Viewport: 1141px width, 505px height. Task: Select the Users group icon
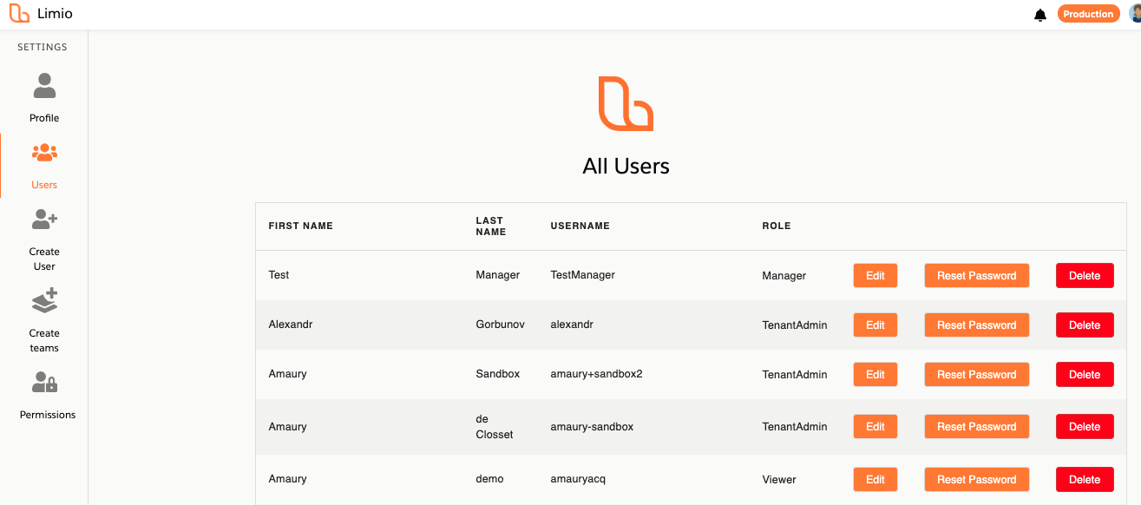click(x=44, y=154)
